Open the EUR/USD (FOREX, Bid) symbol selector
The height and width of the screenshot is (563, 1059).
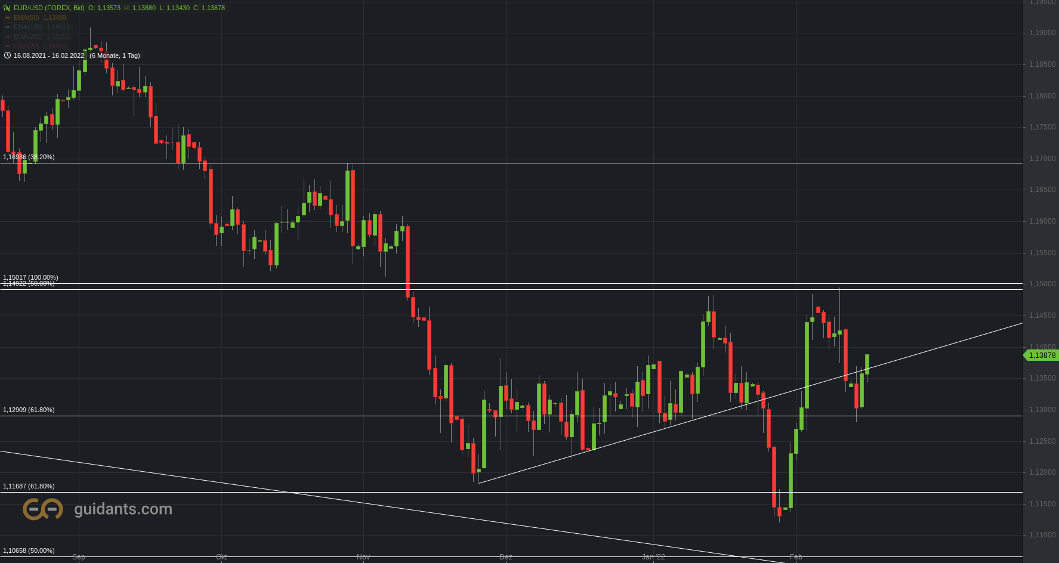49,8
